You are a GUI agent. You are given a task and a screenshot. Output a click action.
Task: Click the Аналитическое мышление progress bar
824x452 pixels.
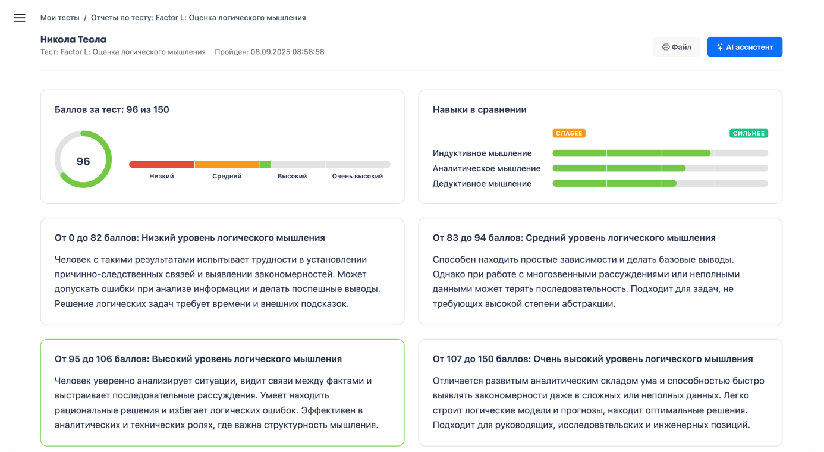(660, 168)
